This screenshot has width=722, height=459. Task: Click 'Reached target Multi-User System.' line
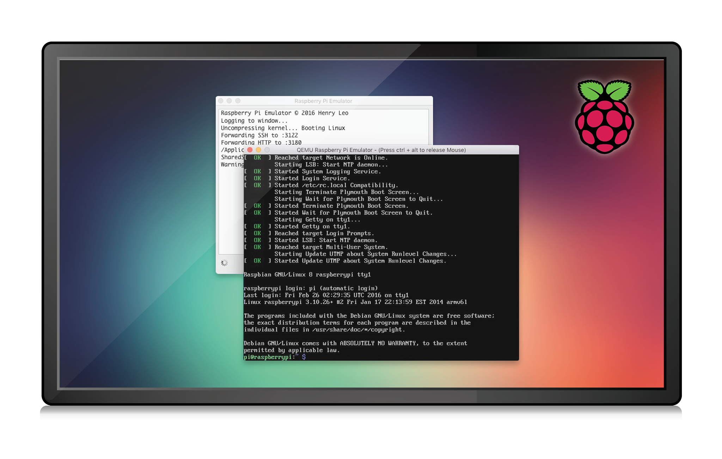[331, 247]
